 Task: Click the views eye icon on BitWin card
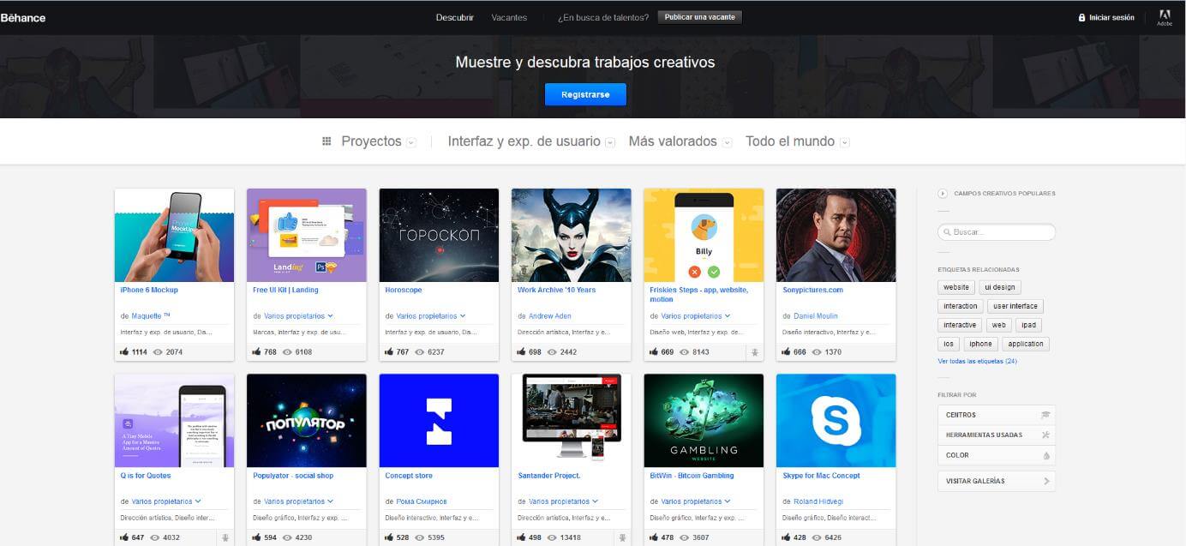click(684, 538)
